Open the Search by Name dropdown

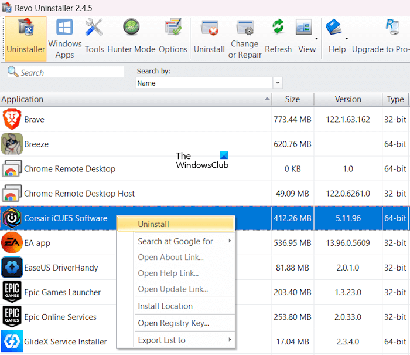pos(278,83)
